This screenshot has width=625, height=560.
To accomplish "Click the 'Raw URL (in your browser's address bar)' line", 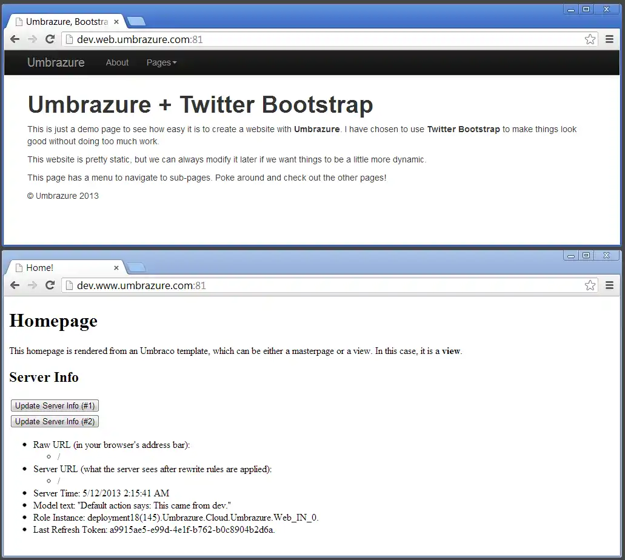I will 112,445.
